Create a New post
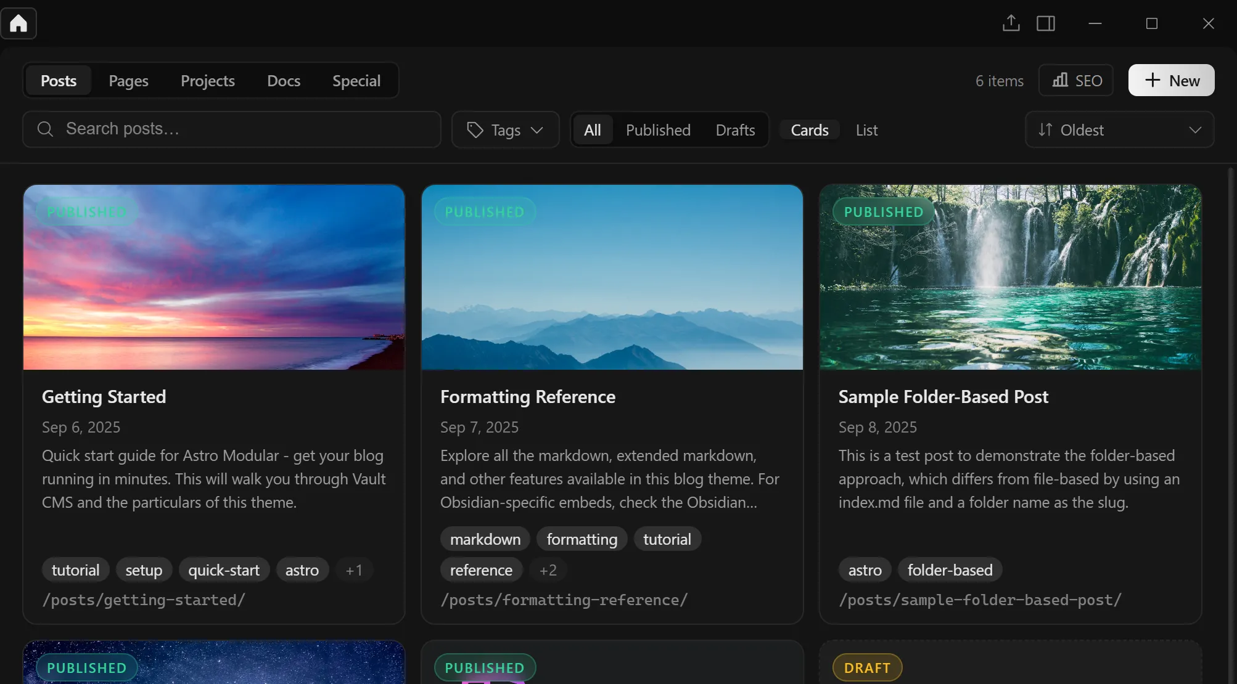The image size is (1237, 684). coord(1171,80)
